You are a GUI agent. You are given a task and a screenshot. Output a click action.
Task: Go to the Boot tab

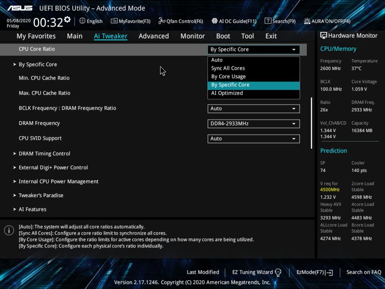[223, 36]
